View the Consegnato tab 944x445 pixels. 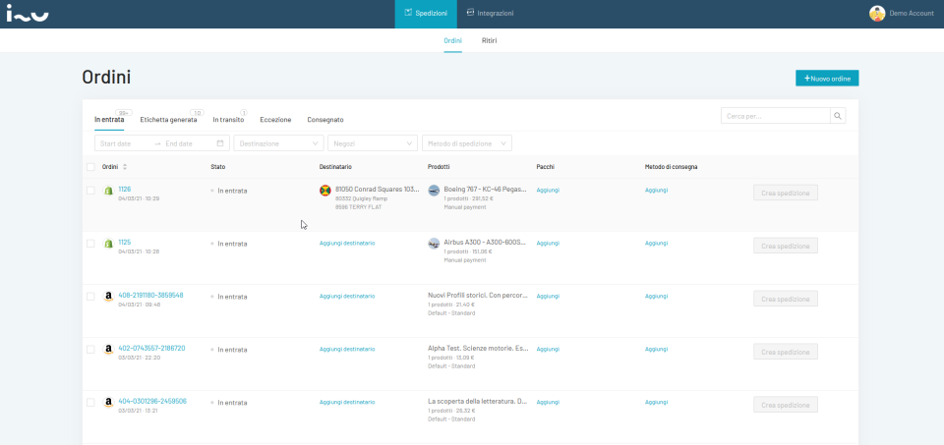coord(325,120)
